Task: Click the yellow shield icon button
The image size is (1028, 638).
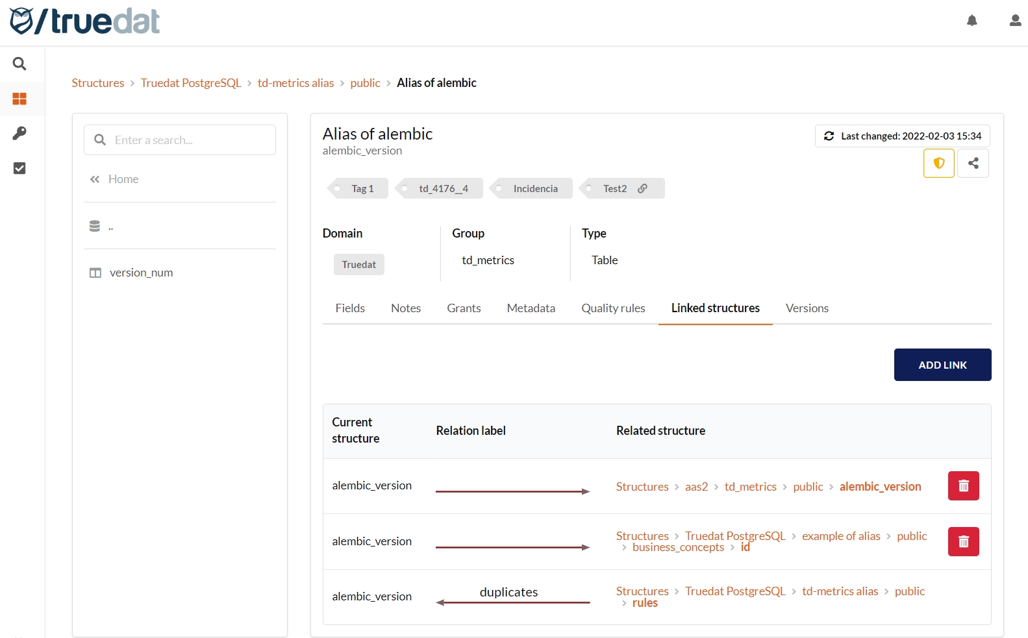Action: click(x=938, y=163)
